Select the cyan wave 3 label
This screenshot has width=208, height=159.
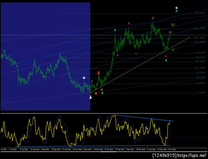[115, 30]
